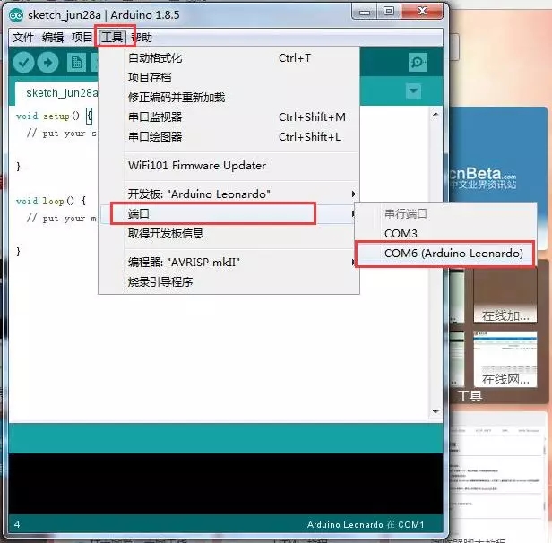Expand the 端口 submenu
The height and width of the screenshot is (543, 552).
[x=229, y=213]
